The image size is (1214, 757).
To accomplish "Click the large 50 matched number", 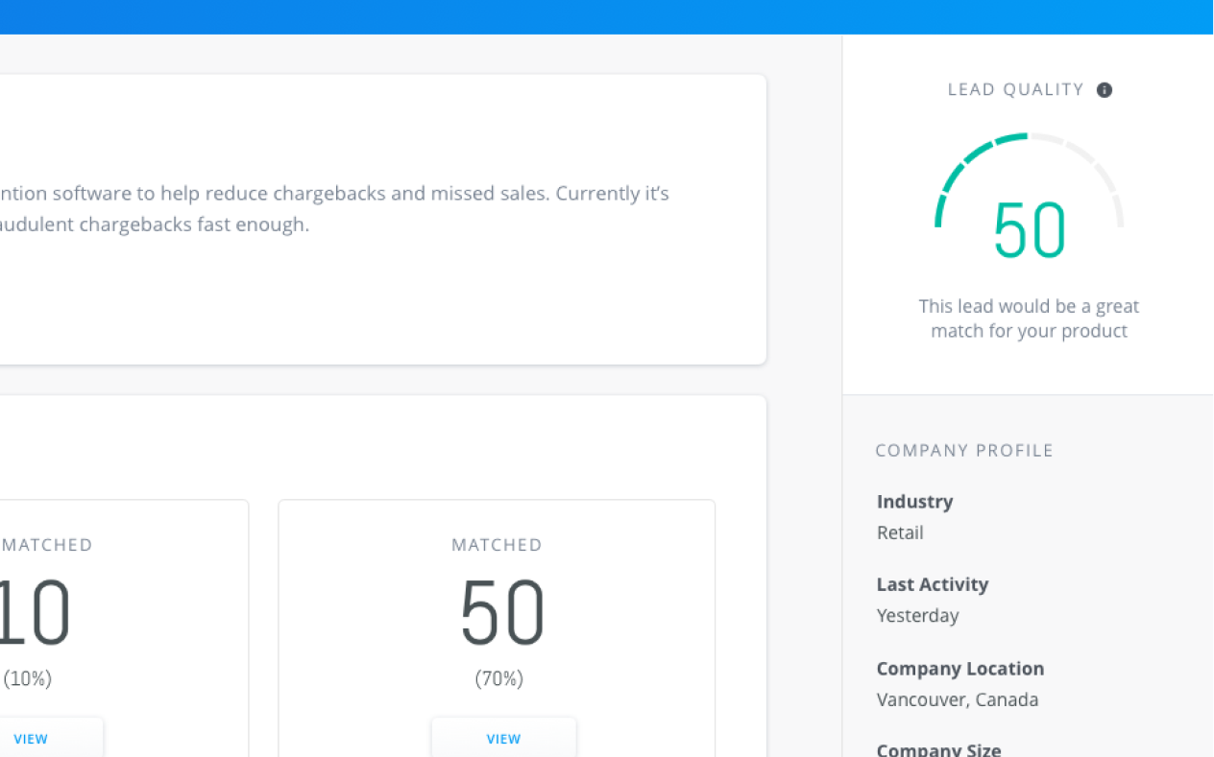I will [x=502, y=613].
